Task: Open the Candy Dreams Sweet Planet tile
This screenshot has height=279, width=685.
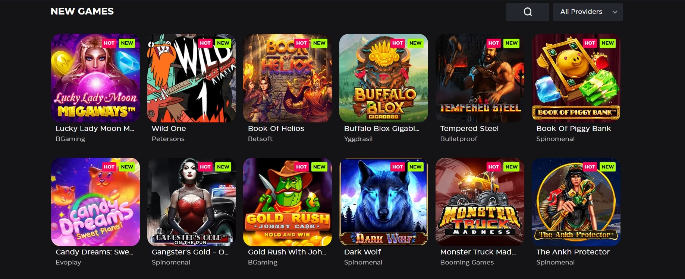Action: (x=95, y=202)
